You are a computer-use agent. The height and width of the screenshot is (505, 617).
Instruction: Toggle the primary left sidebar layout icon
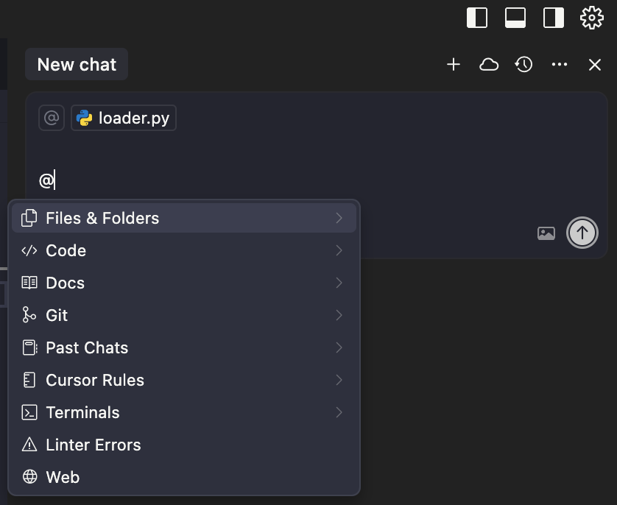pos(477,18)
